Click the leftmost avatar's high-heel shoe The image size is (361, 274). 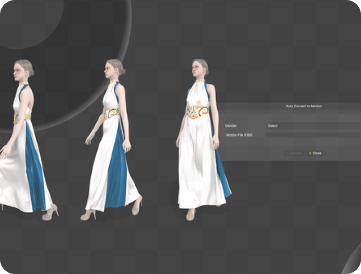(50, 213)
